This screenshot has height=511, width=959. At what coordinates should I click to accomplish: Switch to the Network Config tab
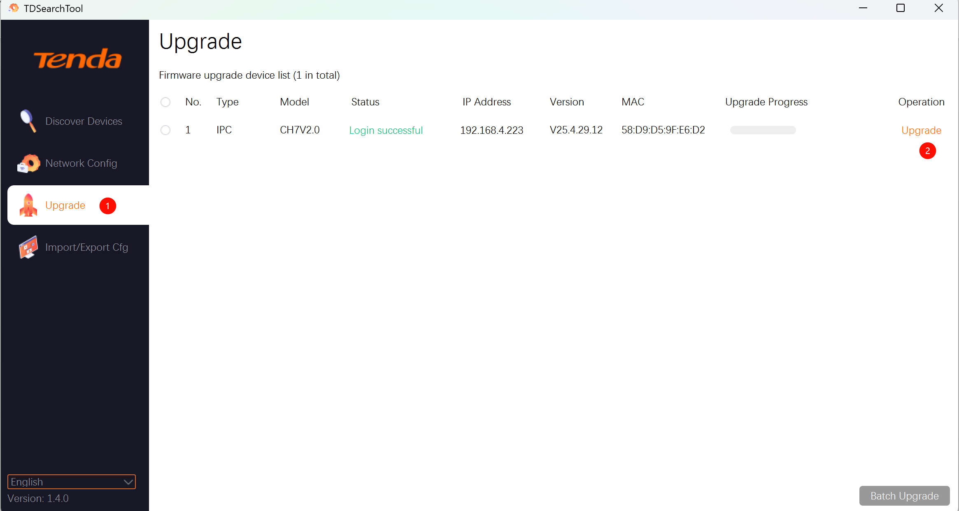click(x=81, y=163)
